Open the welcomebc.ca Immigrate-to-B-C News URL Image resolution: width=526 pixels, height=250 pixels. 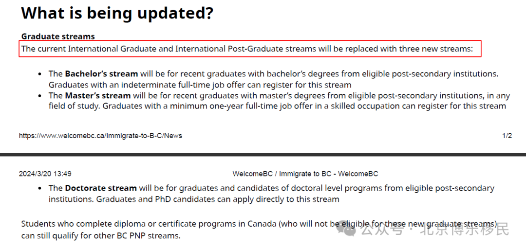pyautogui.click(x=101, y=136)
